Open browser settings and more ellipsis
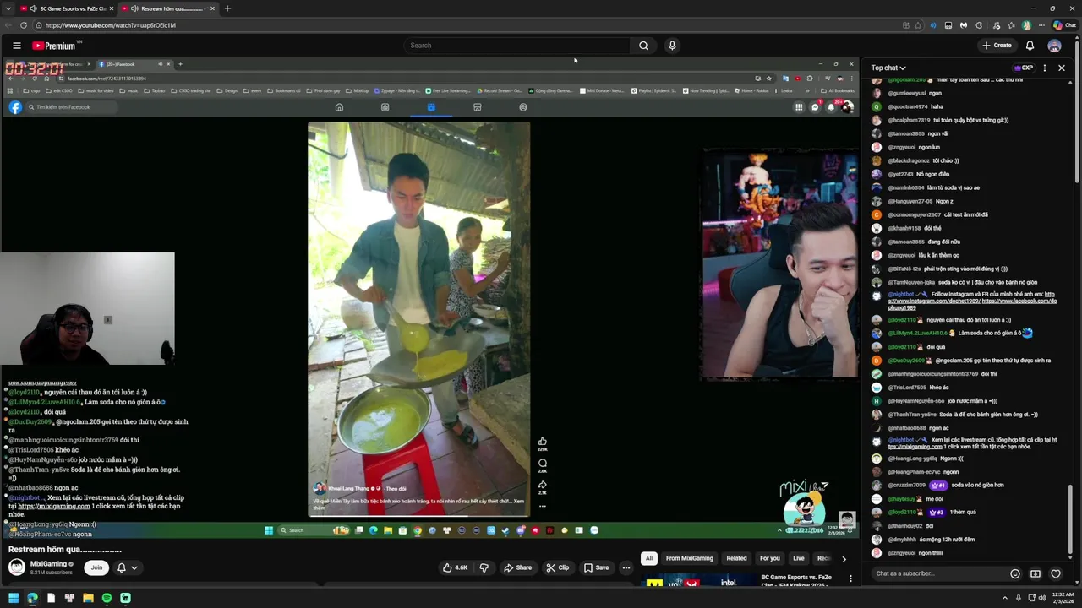Screen dimensions: 1082x608 pyautogui.click(x=1041, y=25)
